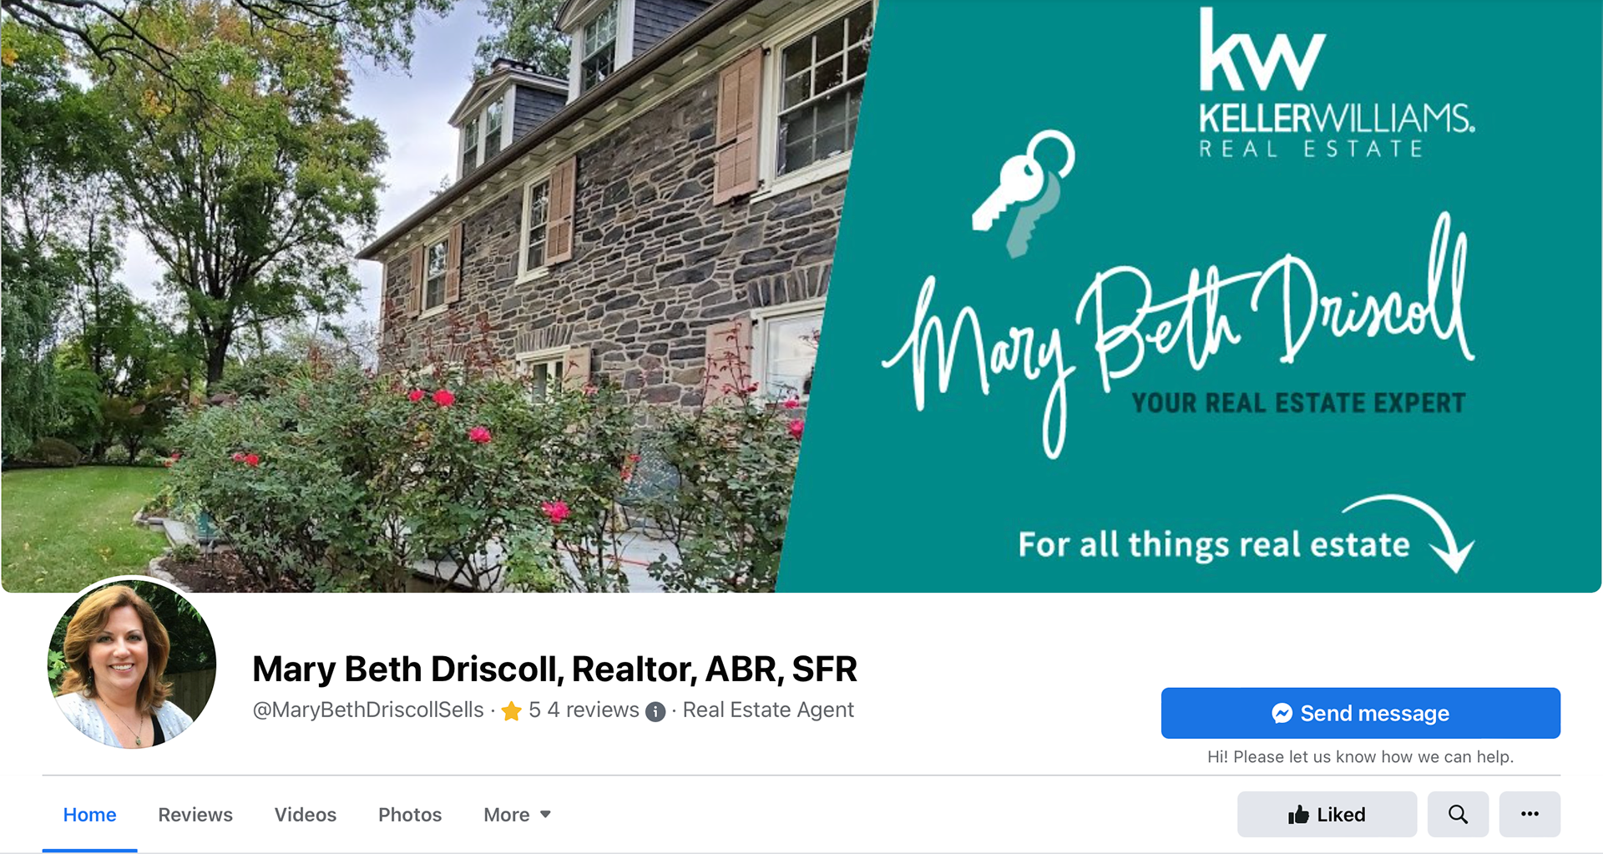
Task: Expand the More tab dropdown
Action: 517,815
